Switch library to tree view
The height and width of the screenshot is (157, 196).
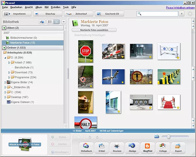57,22
